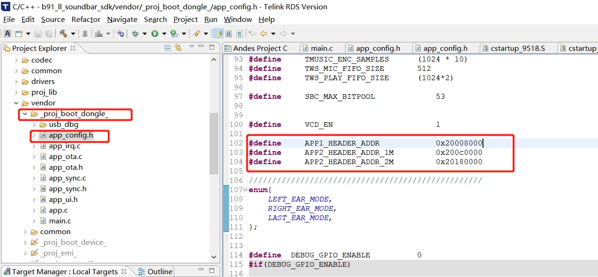The image size is (598, 277).
Task: Toggle Mark Occurrences highlighter button
Action: (218, 34)
